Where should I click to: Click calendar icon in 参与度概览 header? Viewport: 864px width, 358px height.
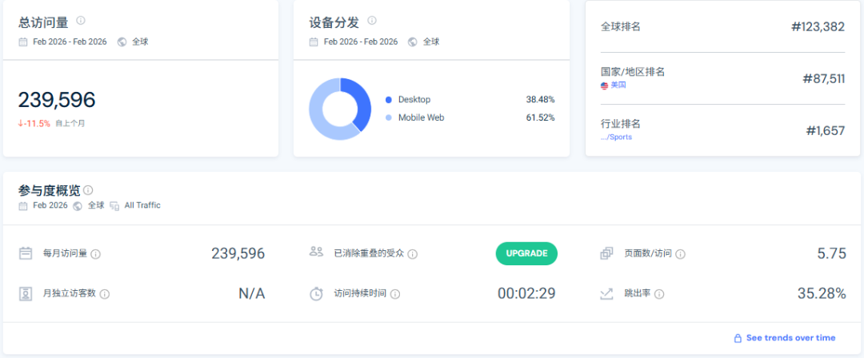pyautogui.click(x=23, y=205)
